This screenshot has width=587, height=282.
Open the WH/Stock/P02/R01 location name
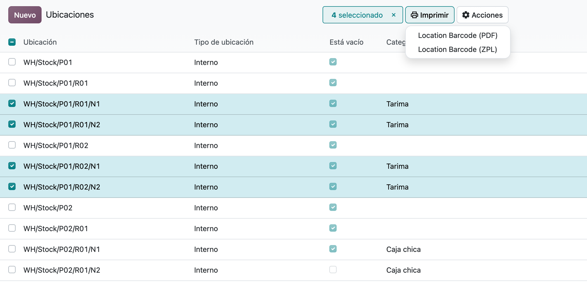(56, 228)
